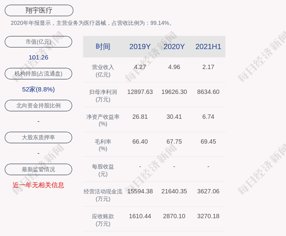Select the 机构持股(占流通盘) pill

[38, 74]
